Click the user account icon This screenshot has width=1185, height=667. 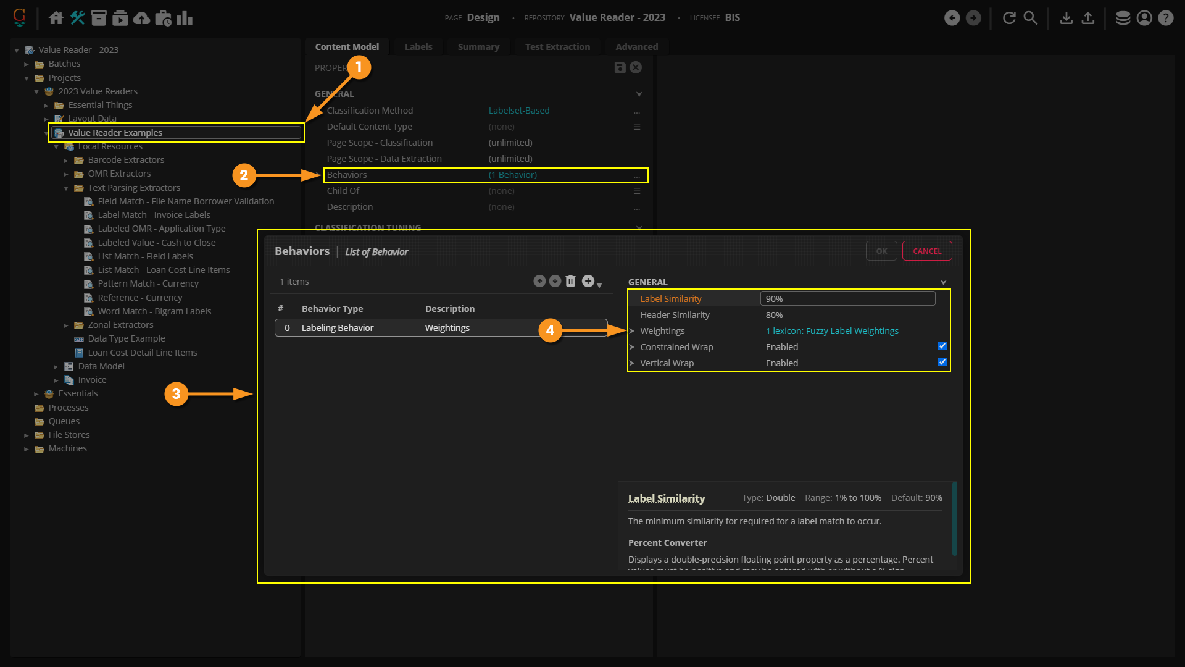(x=1144, y=18)
